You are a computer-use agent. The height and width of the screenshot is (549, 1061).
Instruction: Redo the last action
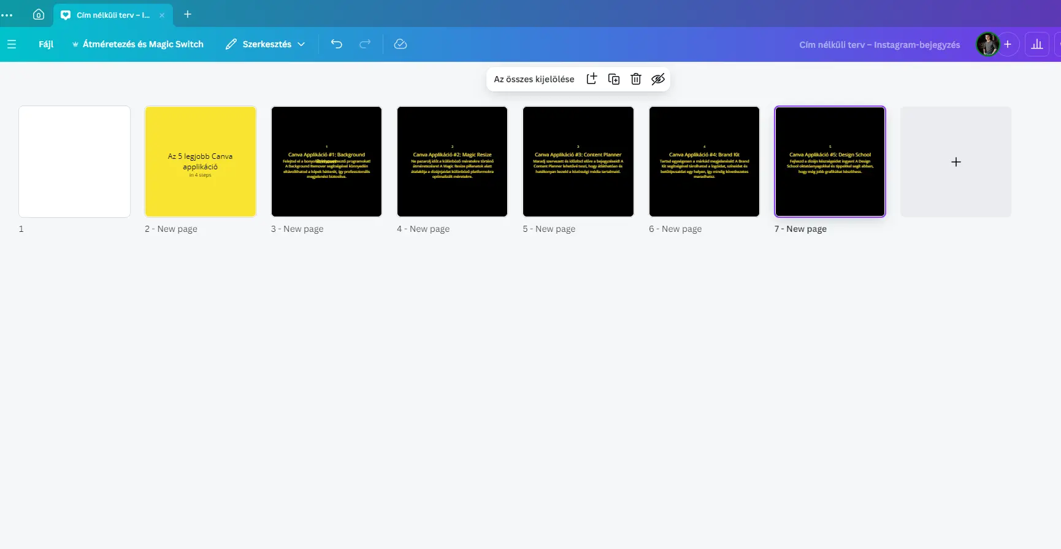[365, 44]
